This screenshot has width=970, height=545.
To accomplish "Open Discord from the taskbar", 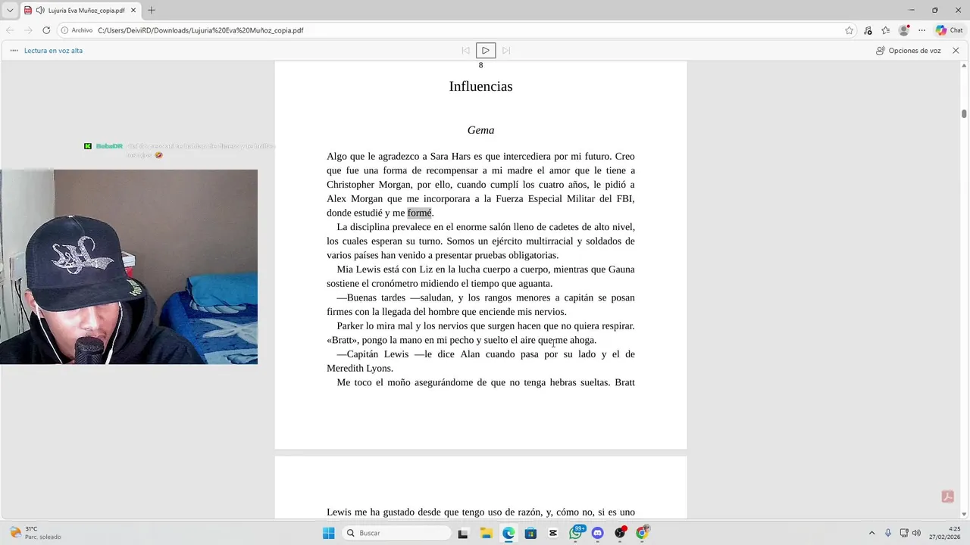I will point(598,533).
